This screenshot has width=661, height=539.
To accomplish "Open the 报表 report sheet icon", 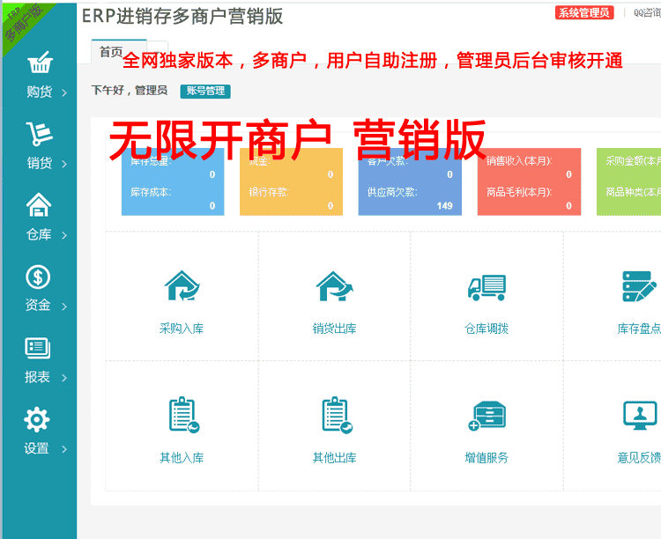I will 38,348.
